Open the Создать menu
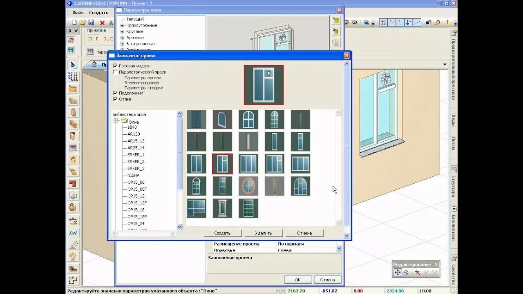The image size is (523, 294). pos(99,13)
